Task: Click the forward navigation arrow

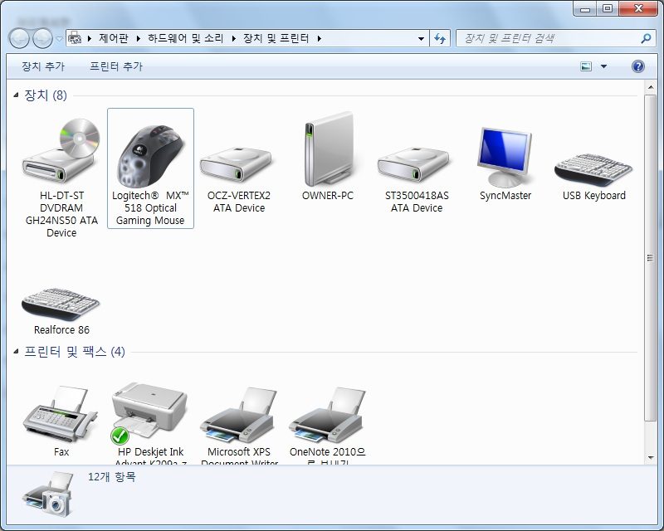Action: point(43,39)
